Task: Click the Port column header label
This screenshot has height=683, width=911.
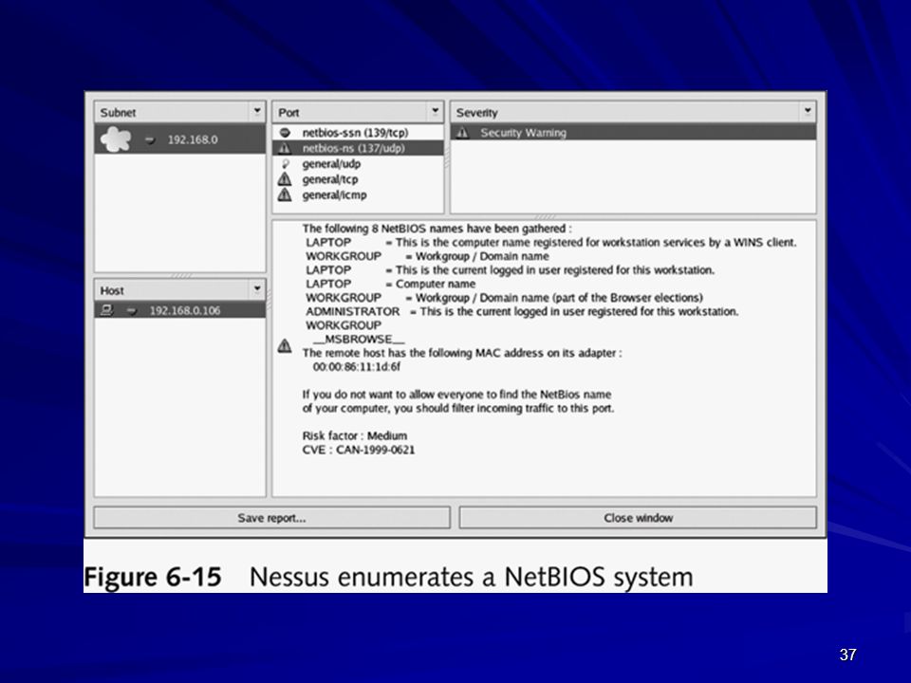Action: 288,113
